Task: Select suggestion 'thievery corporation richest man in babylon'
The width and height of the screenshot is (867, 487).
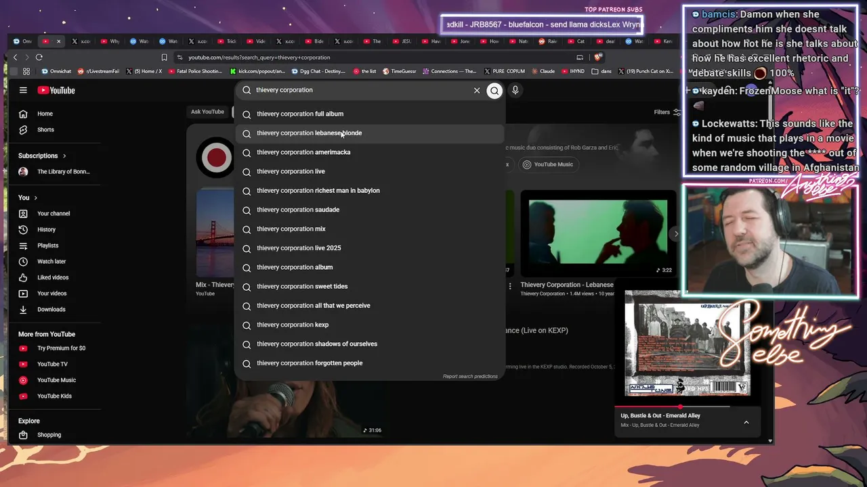Action: pos(370,191)
